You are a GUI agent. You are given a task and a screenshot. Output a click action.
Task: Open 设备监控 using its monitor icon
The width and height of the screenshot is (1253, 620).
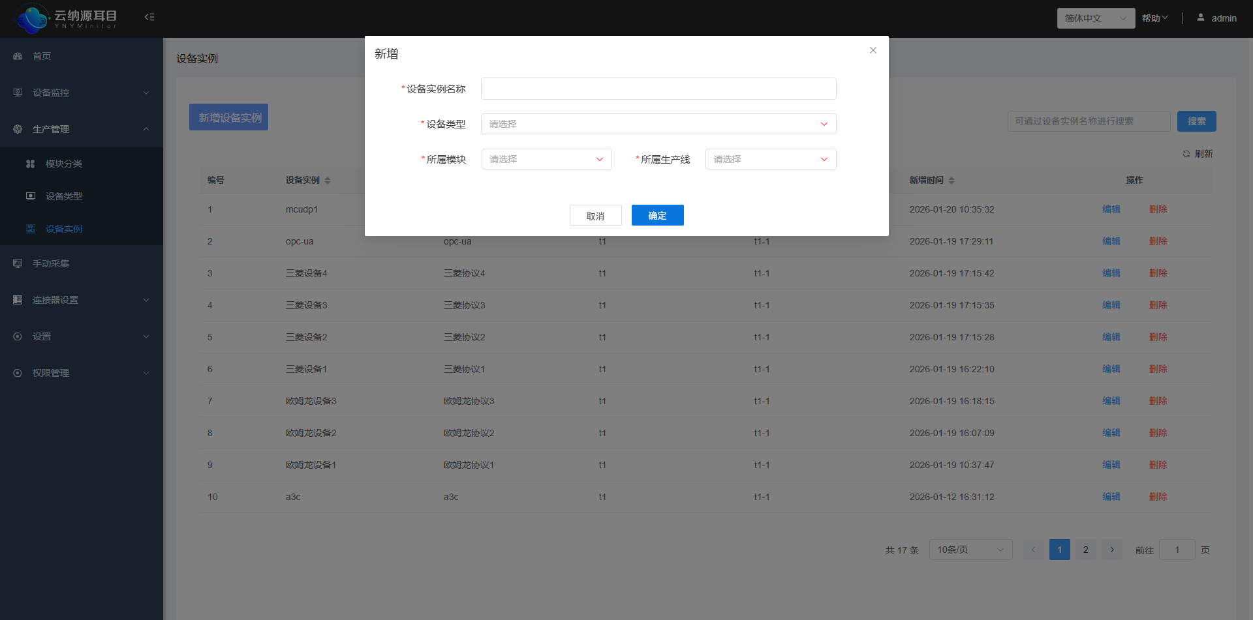pyautogui.click(x=17, y=93)
